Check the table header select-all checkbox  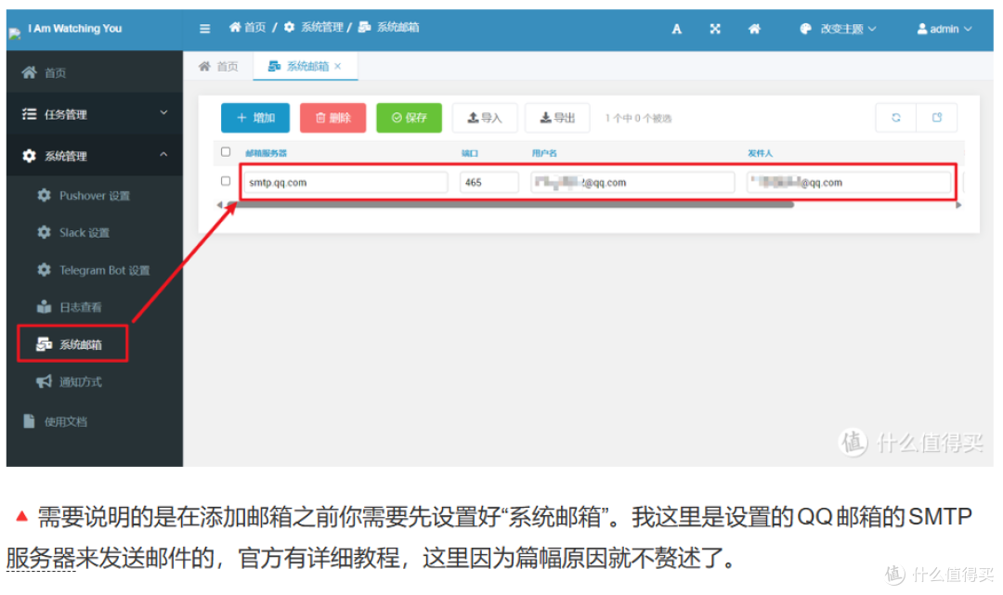[x=226, y=152]
